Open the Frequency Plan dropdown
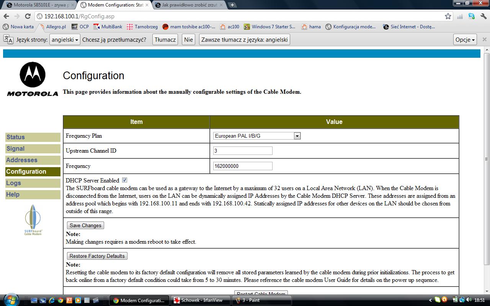The image size is (490, 306). tap(257, 136)
